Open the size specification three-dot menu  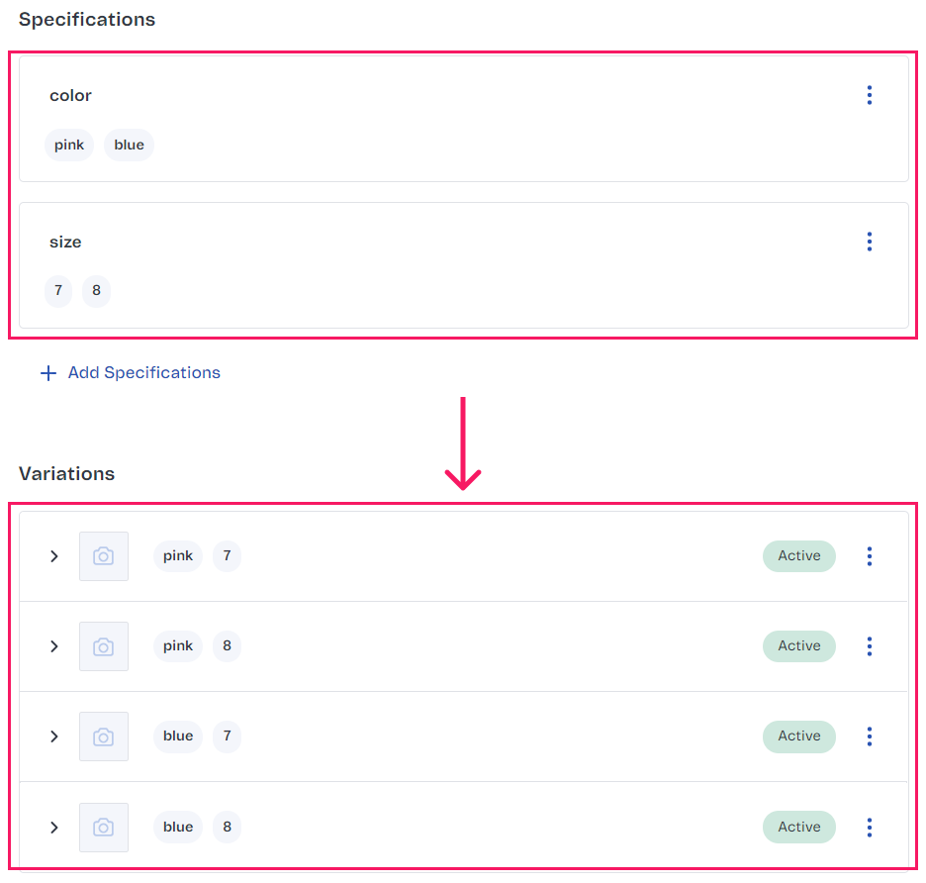[870, 242]
